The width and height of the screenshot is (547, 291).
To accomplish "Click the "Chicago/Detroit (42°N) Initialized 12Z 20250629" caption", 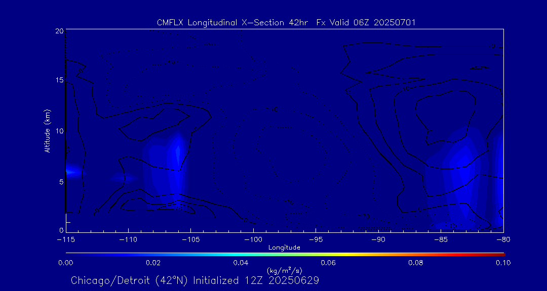I will pyautogui.click(x=195, y=280).
